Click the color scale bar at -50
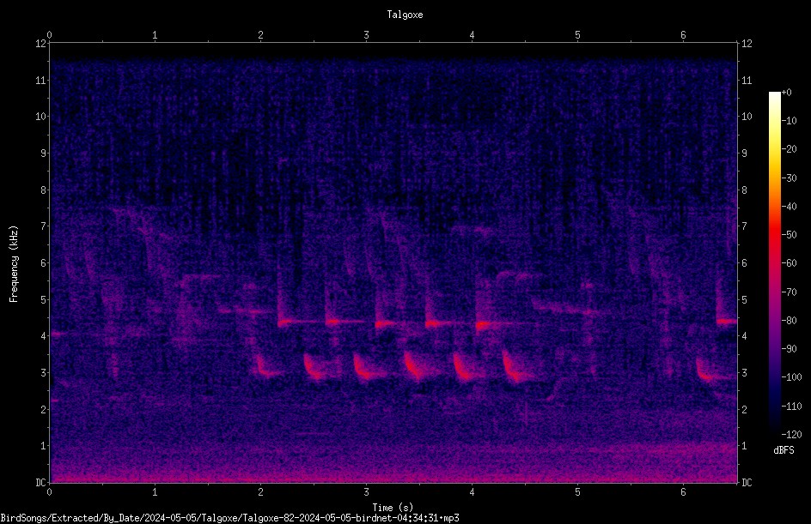 pyautogui.click(x=775, y=234)
